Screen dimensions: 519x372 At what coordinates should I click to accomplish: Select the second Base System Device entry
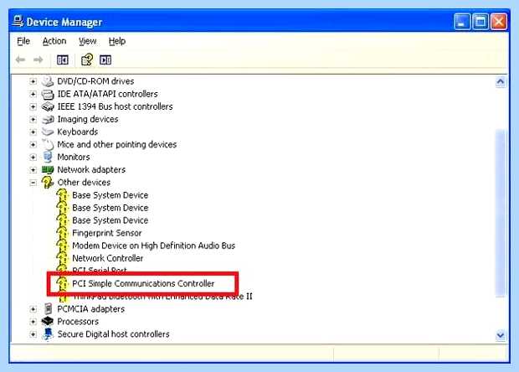pos(110,208)
